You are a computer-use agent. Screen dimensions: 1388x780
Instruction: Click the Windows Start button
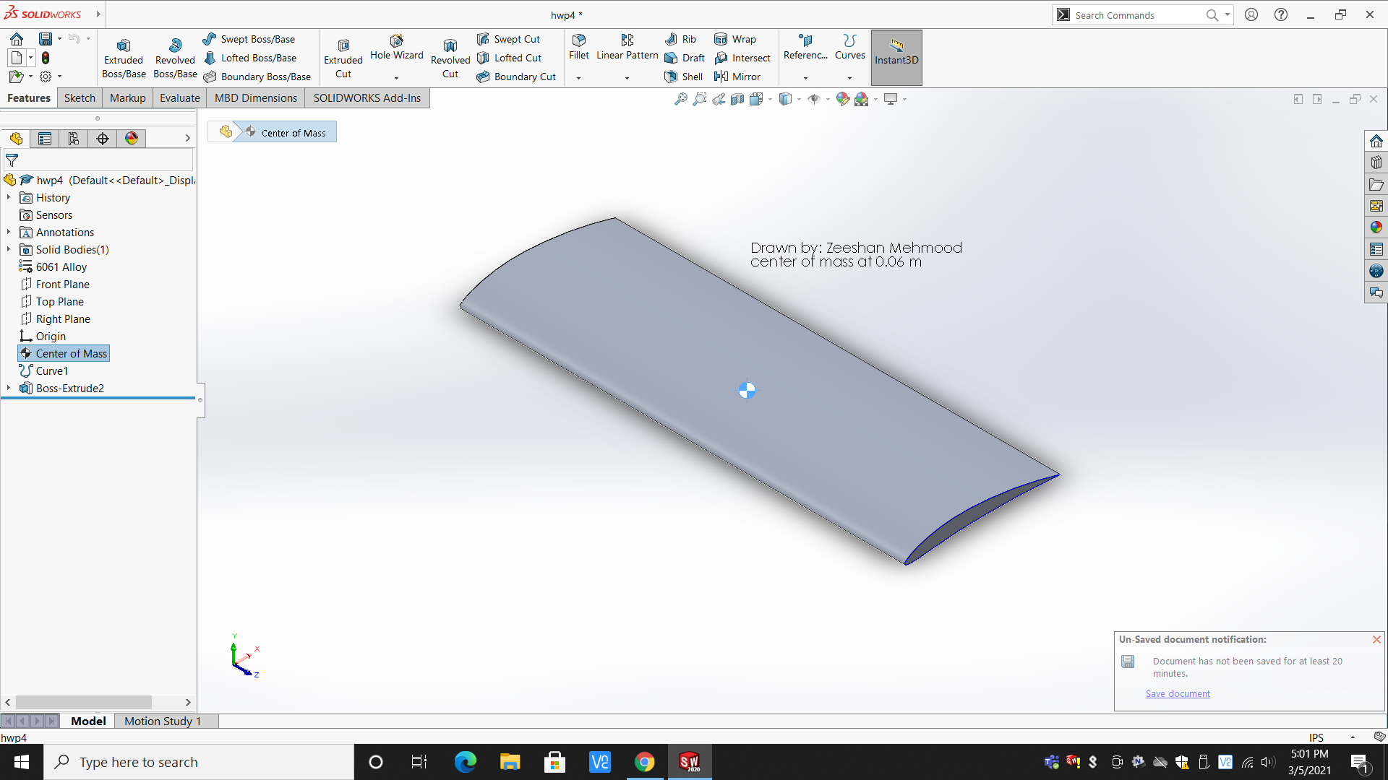coord(22,762)
